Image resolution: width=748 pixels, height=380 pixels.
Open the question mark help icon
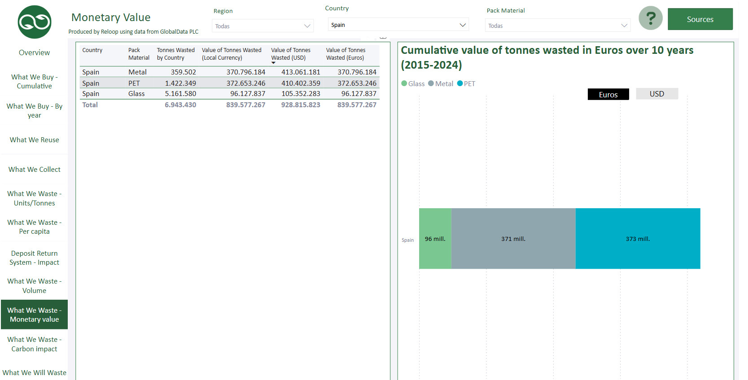click(651, 18)
